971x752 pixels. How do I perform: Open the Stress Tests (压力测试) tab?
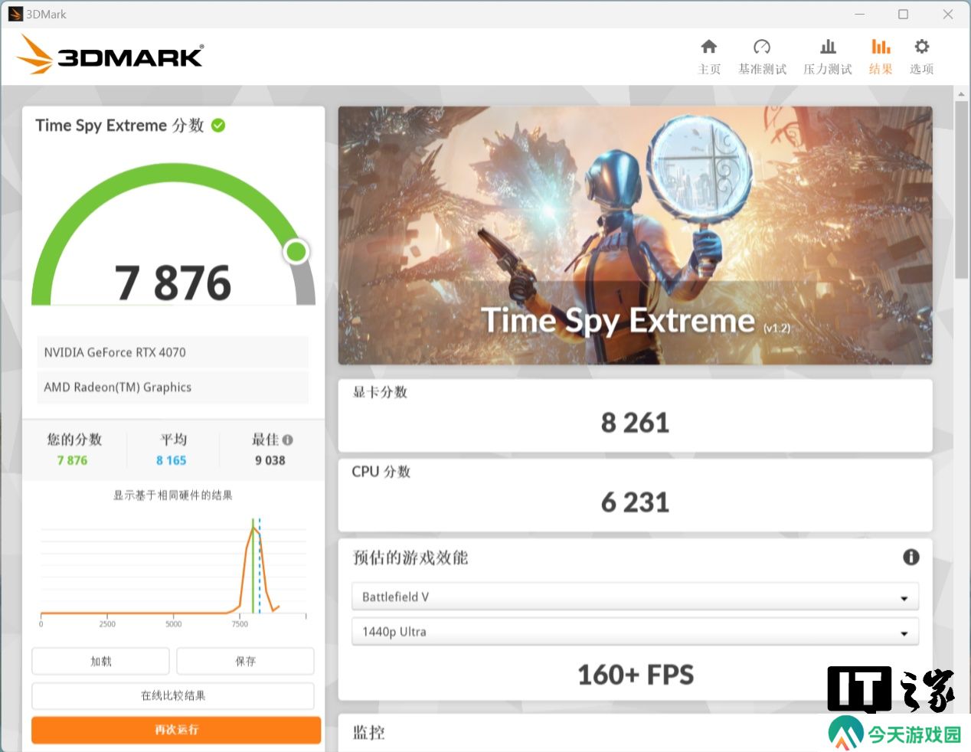point(828,57)
